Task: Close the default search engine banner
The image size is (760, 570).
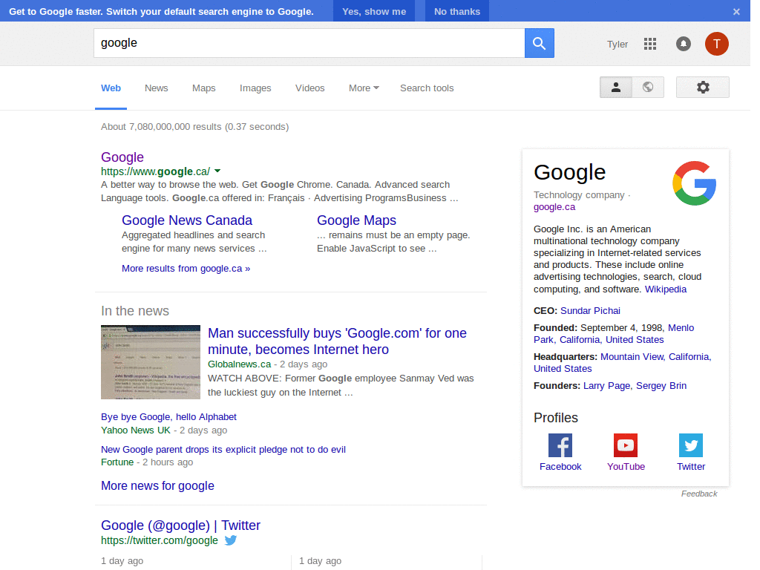Action: tap(736, 12)
